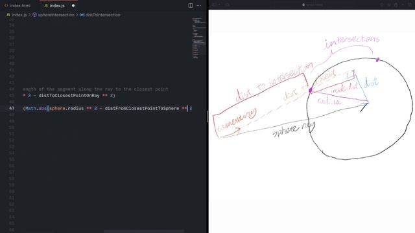
Task: Open the editor More Actions ellipsis menu
Action: click(x=199, y=5)
